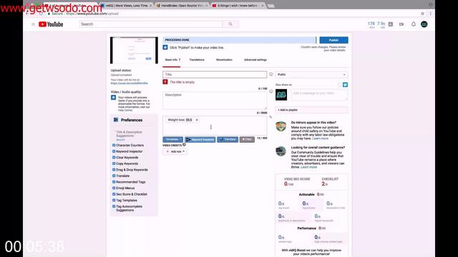Image resolution: width=458 pixels, height=257 pixels.
Task: Click the Translate button below tags
Action: point(228,140)
